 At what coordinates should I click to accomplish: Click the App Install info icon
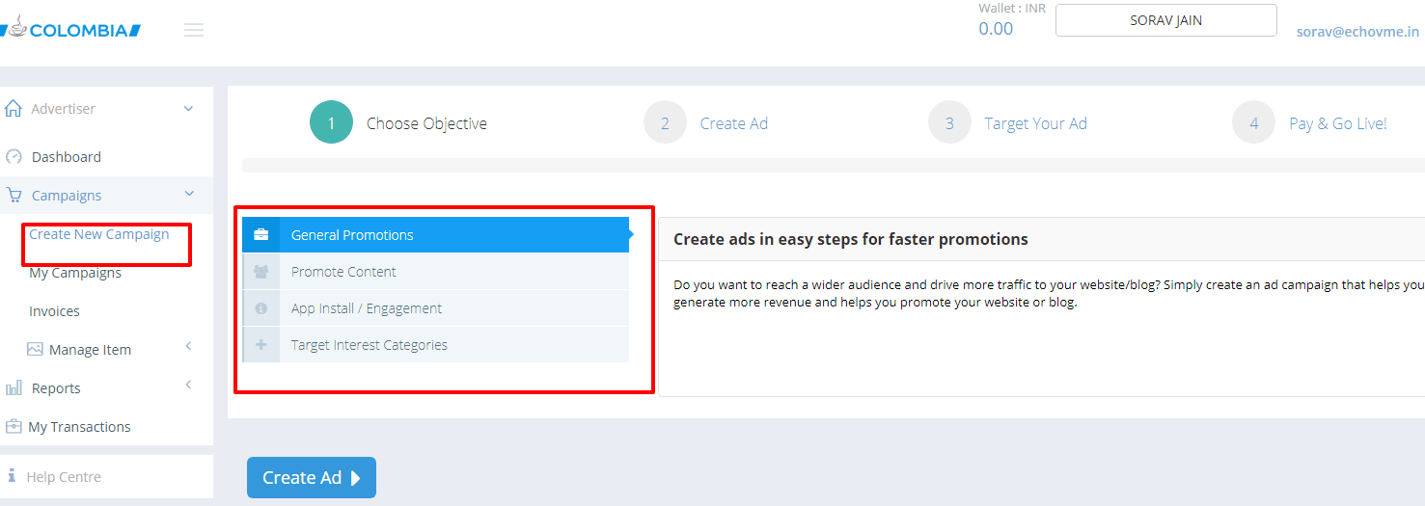point(261,308)
